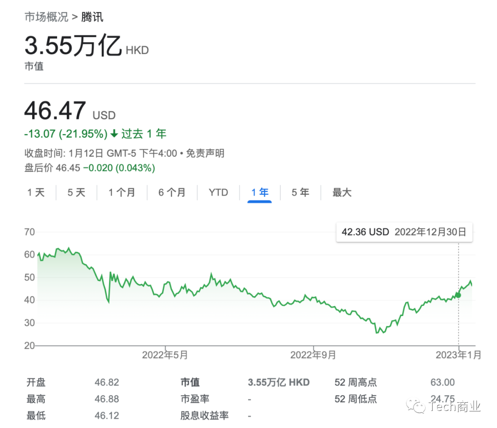497x428 pixels.
Task: Click the 2022年9月 axis label
Action: point(313,355)
